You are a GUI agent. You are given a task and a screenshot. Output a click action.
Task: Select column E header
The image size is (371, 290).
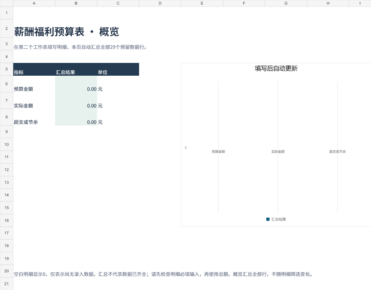click(202, 3)
